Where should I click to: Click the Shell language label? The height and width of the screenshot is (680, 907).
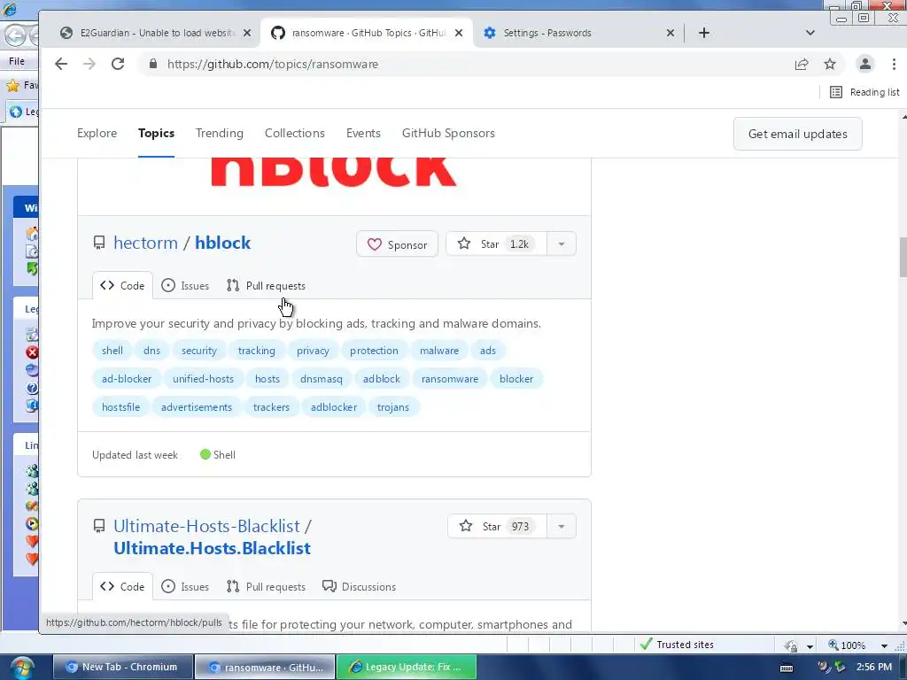click(218, 455)
